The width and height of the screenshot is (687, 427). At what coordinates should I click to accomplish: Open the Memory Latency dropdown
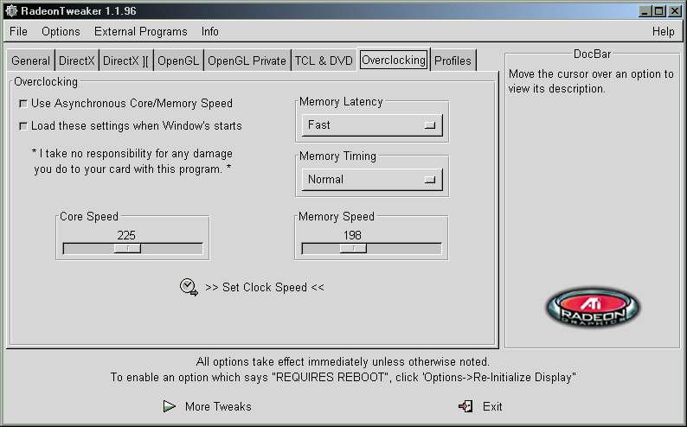[x=372, y=125]
